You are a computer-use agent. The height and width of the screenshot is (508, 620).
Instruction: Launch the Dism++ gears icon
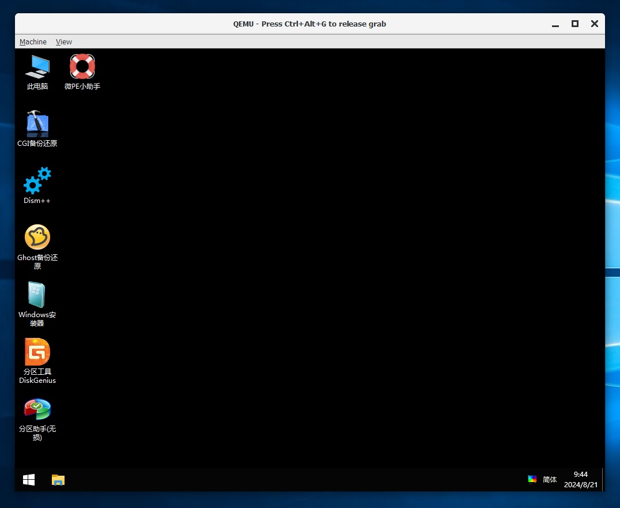pos(37,186)
